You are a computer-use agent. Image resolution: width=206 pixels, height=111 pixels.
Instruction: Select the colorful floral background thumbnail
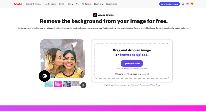pos(67,84)
